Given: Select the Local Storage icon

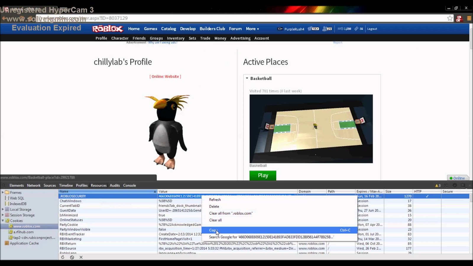Looking at the screenshot, I should pos(7,209).
